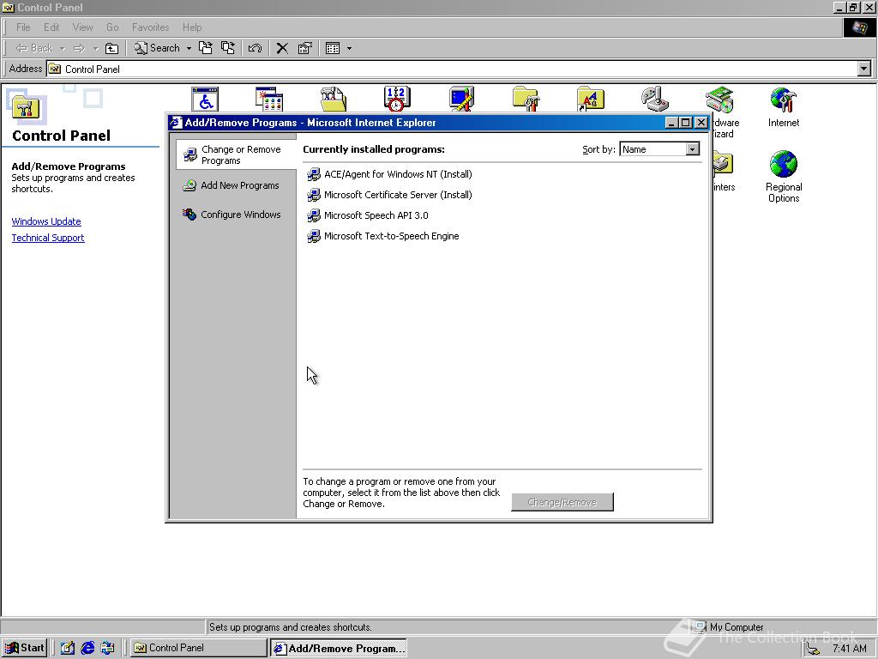Open the Favorites menu

(150, 27)
